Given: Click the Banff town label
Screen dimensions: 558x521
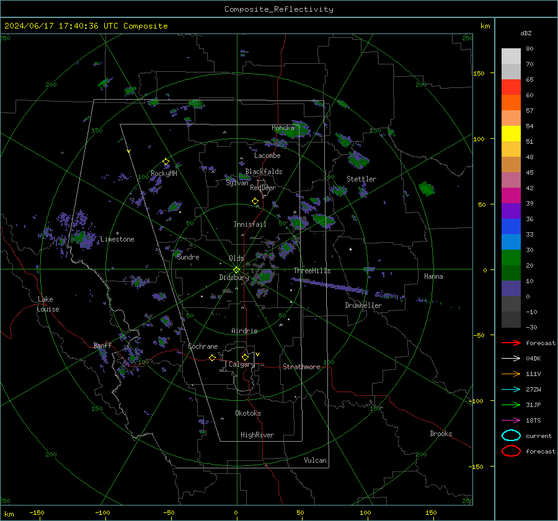Looking at the screenshot, I should pos(102,346).
